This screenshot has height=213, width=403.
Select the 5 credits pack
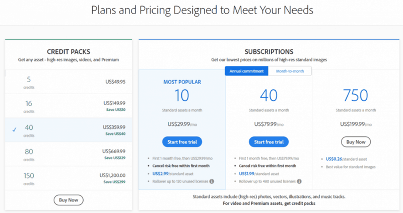point(69,81)
